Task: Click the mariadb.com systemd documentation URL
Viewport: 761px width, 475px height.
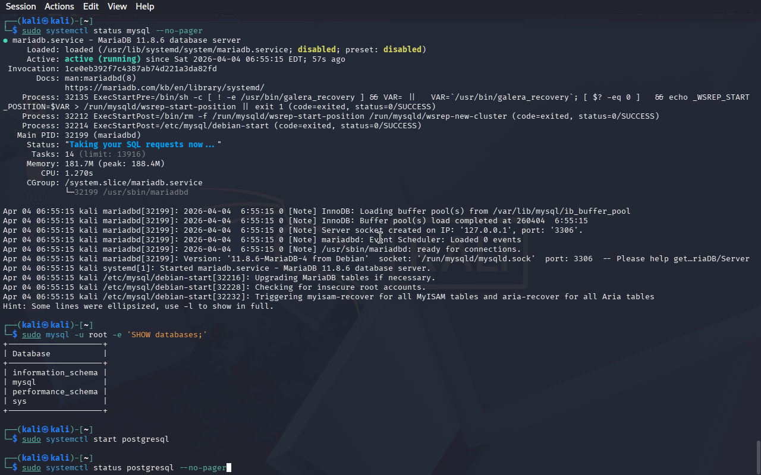Action: 164,88
